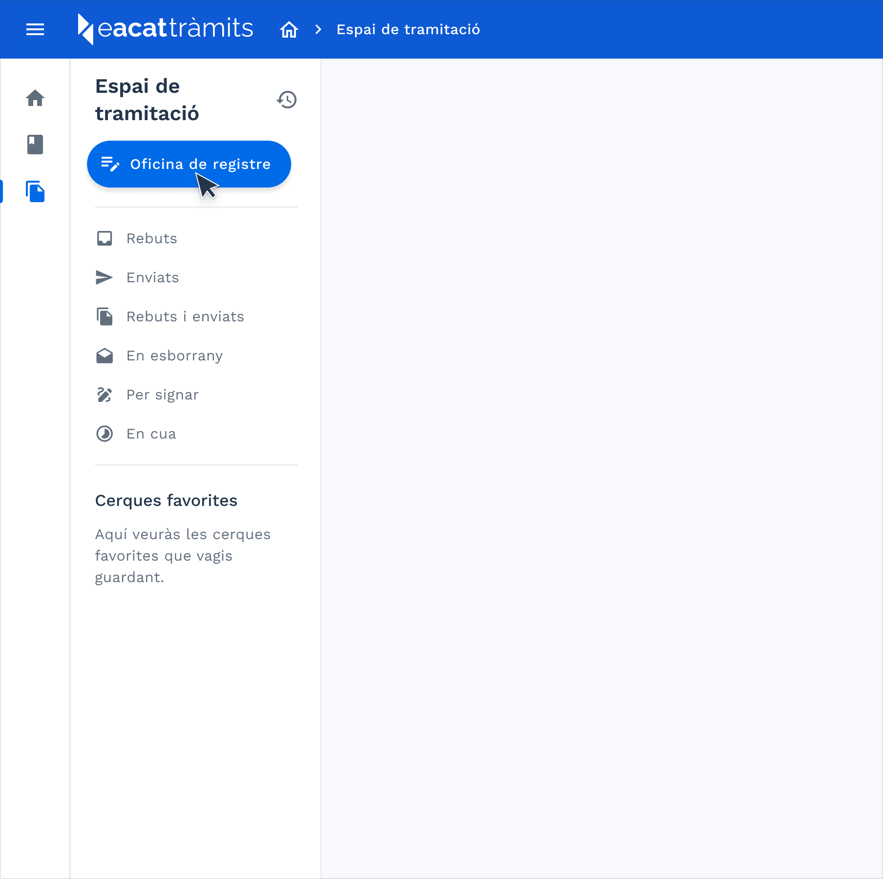The height and width of the screenshot is (879, 883).
Task: Open the hamburger menu in header
Action: [x=35, y=29]
